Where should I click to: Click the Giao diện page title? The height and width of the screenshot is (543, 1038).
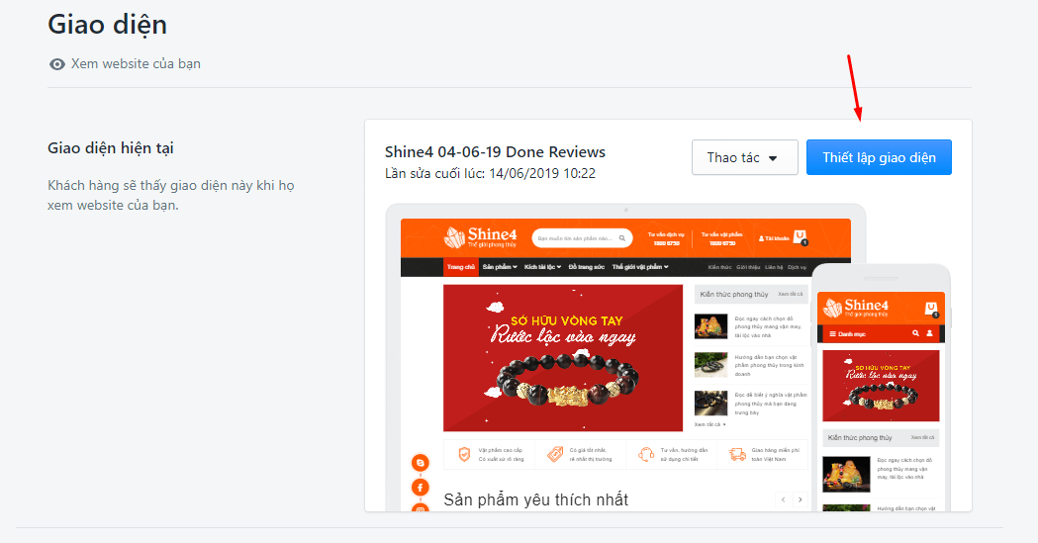tap(107, 25)
